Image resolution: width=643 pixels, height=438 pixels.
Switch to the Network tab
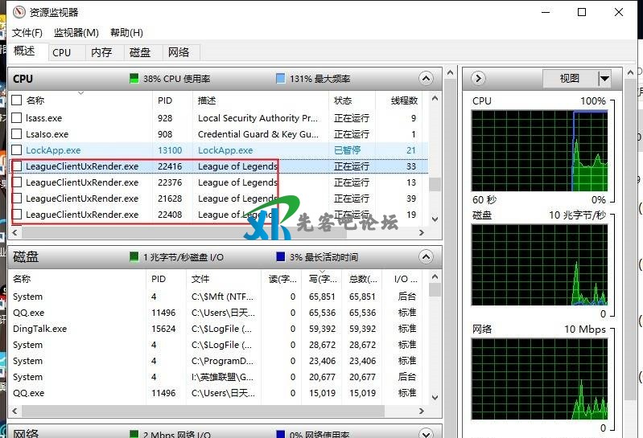(179, 52)
